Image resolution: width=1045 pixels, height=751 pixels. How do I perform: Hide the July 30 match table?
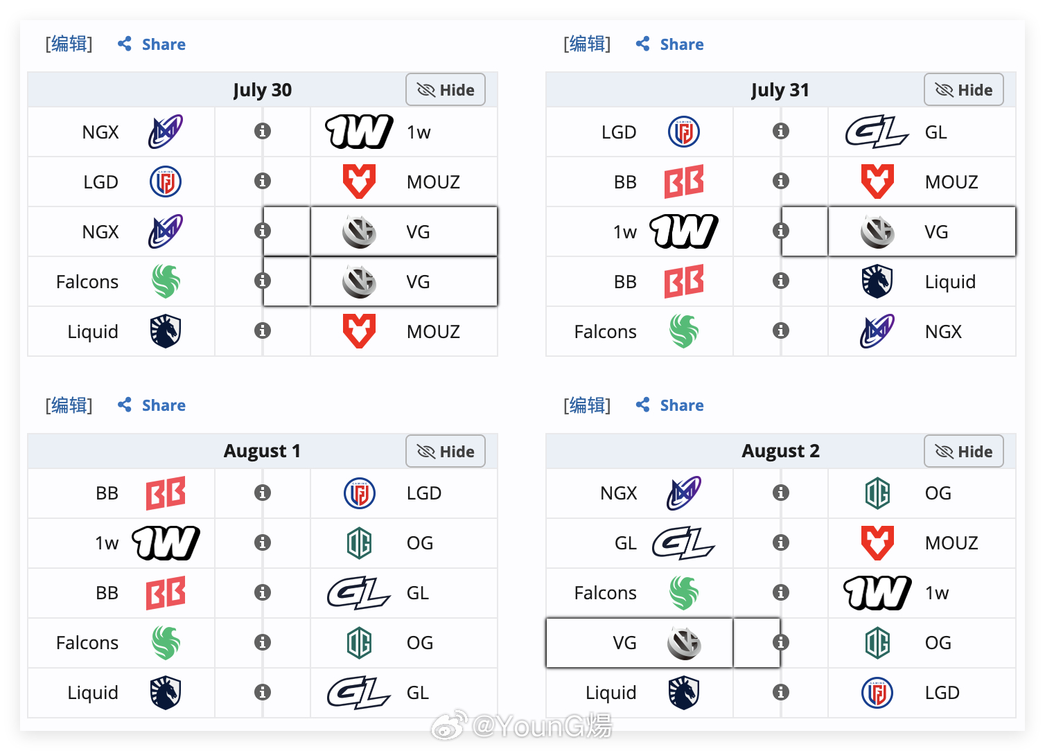tap(446, 90)
